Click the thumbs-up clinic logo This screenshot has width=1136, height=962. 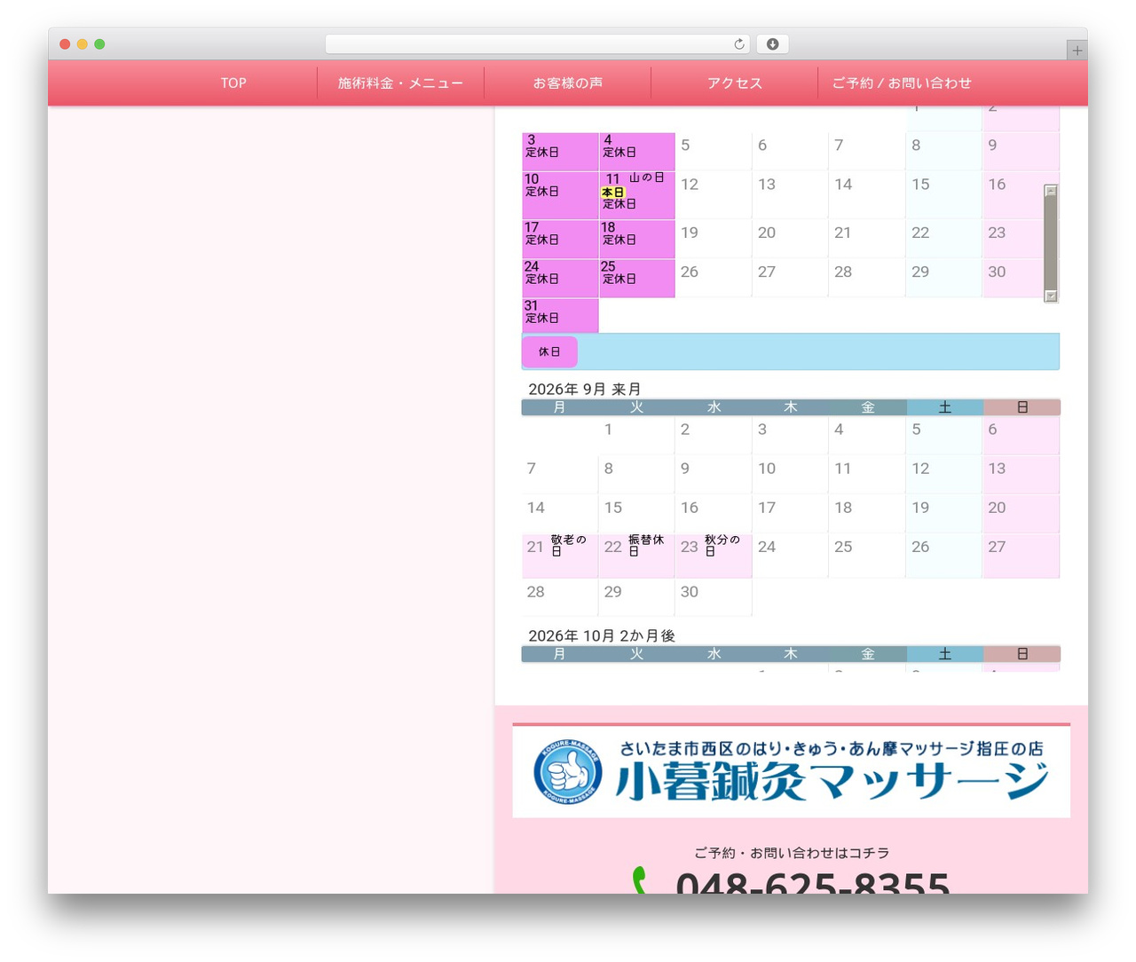tap(568, 772)
